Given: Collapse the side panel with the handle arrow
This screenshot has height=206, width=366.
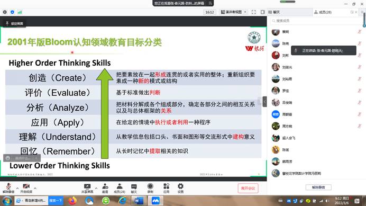Looking at the screenshot, I should click(264, 102).
